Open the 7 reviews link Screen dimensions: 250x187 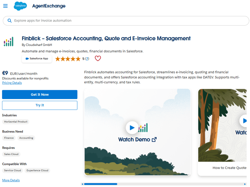pos(87,59)
